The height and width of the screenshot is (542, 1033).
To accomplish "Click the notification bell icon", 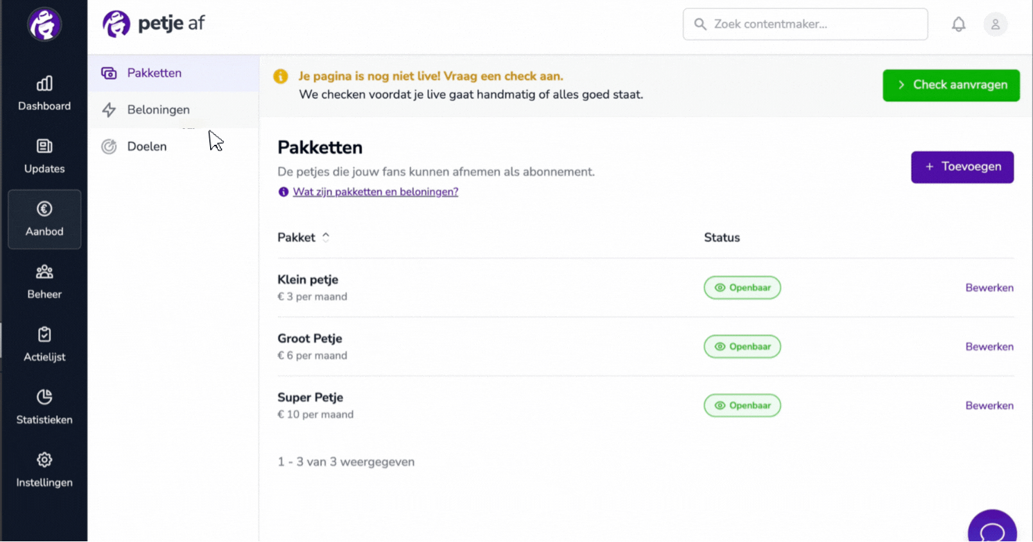I will (959, 24).
